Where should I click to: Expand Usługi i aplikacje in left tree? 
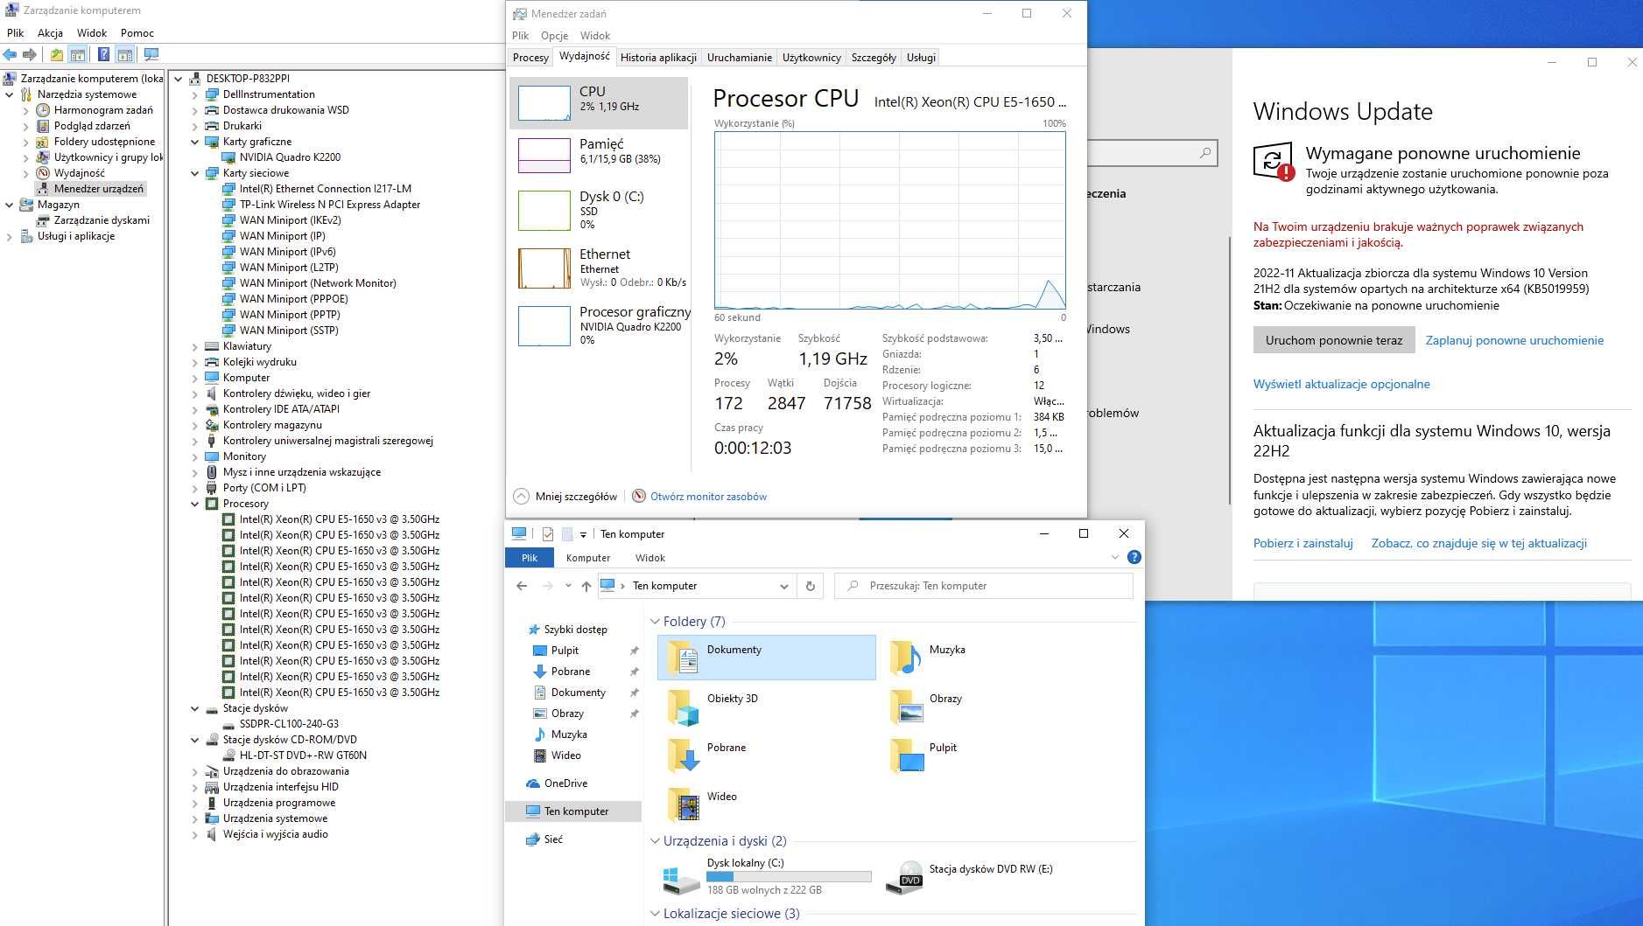[10, 236]
